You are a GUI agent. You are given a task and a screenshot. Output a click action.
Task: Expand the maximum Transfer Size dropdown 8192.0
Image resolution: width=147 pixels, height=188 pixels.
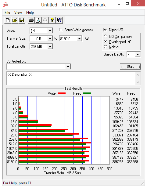79,38
